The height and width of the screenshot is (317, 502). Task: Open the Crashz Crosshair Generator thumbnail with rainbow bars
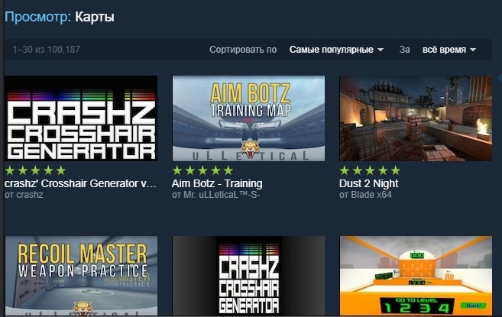(x=81, y=118)
